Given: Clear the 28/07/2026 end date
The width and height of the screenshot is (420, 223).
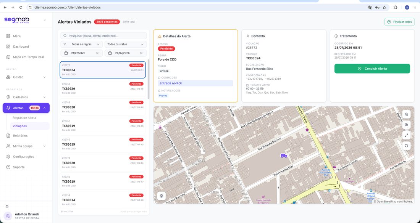Looking at the screenshot, I should point(141,53).
